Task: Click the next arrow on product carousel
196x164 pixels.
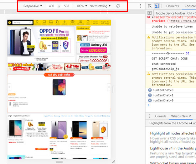Action: pyautogui.click(x=109, y=87)
